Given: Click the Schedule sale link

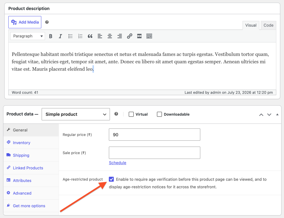Looking at the screenshot, I should pos(118,163).
